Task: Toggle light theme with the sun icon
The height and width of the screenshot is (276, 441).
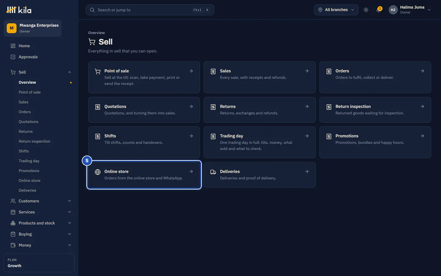Action: 366,10
